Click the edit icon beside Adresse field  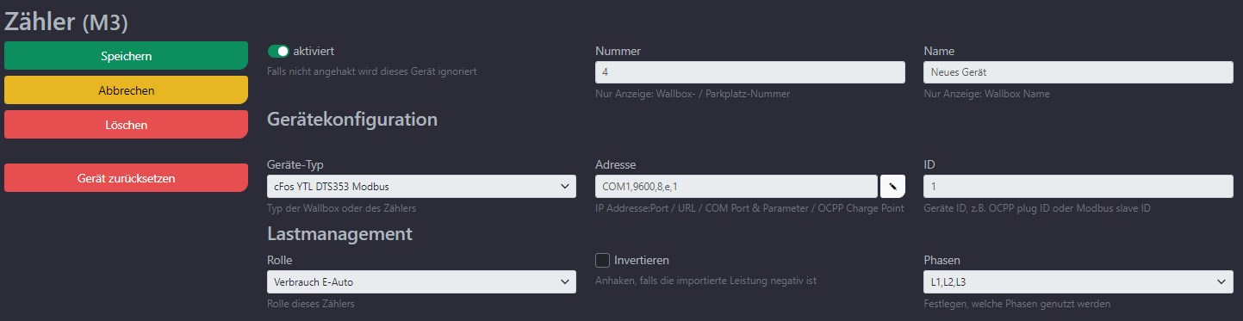pyautogui.click(x=892, y=186)
